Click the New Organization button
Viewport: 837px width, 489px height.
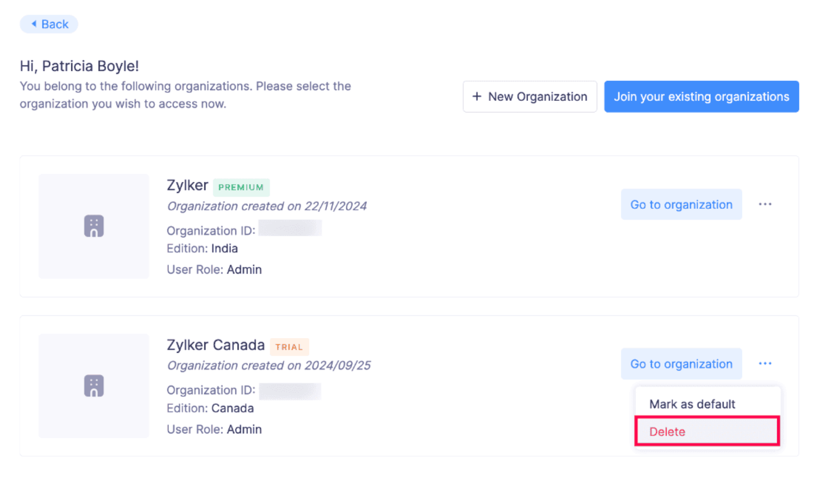530,97
